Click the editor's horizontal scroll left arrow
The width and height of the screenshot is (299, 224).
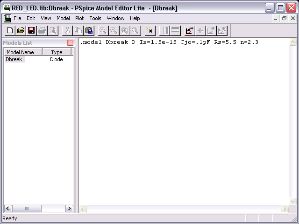click(83, 210)
